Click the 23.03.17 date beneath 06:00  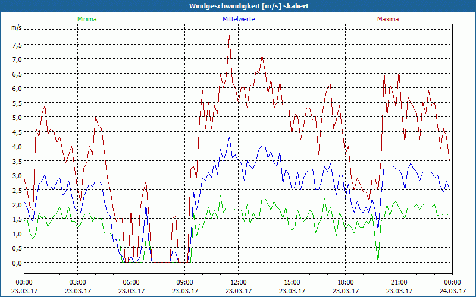click(131, 291)
